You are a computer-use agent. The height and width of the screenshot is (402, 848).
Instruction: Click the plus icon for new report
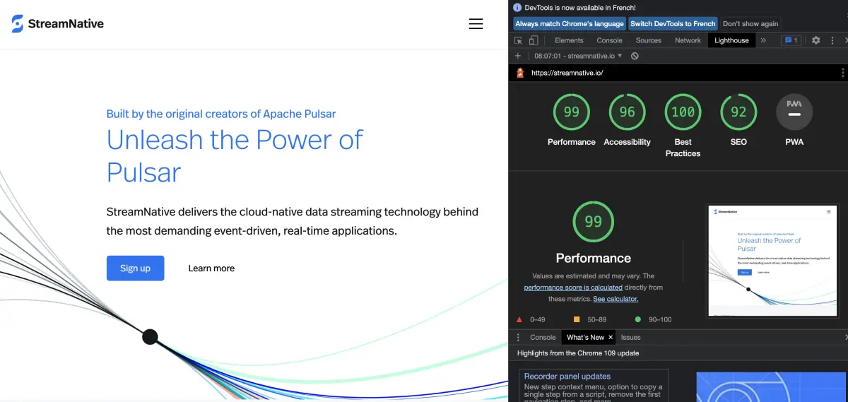[518, 56]
